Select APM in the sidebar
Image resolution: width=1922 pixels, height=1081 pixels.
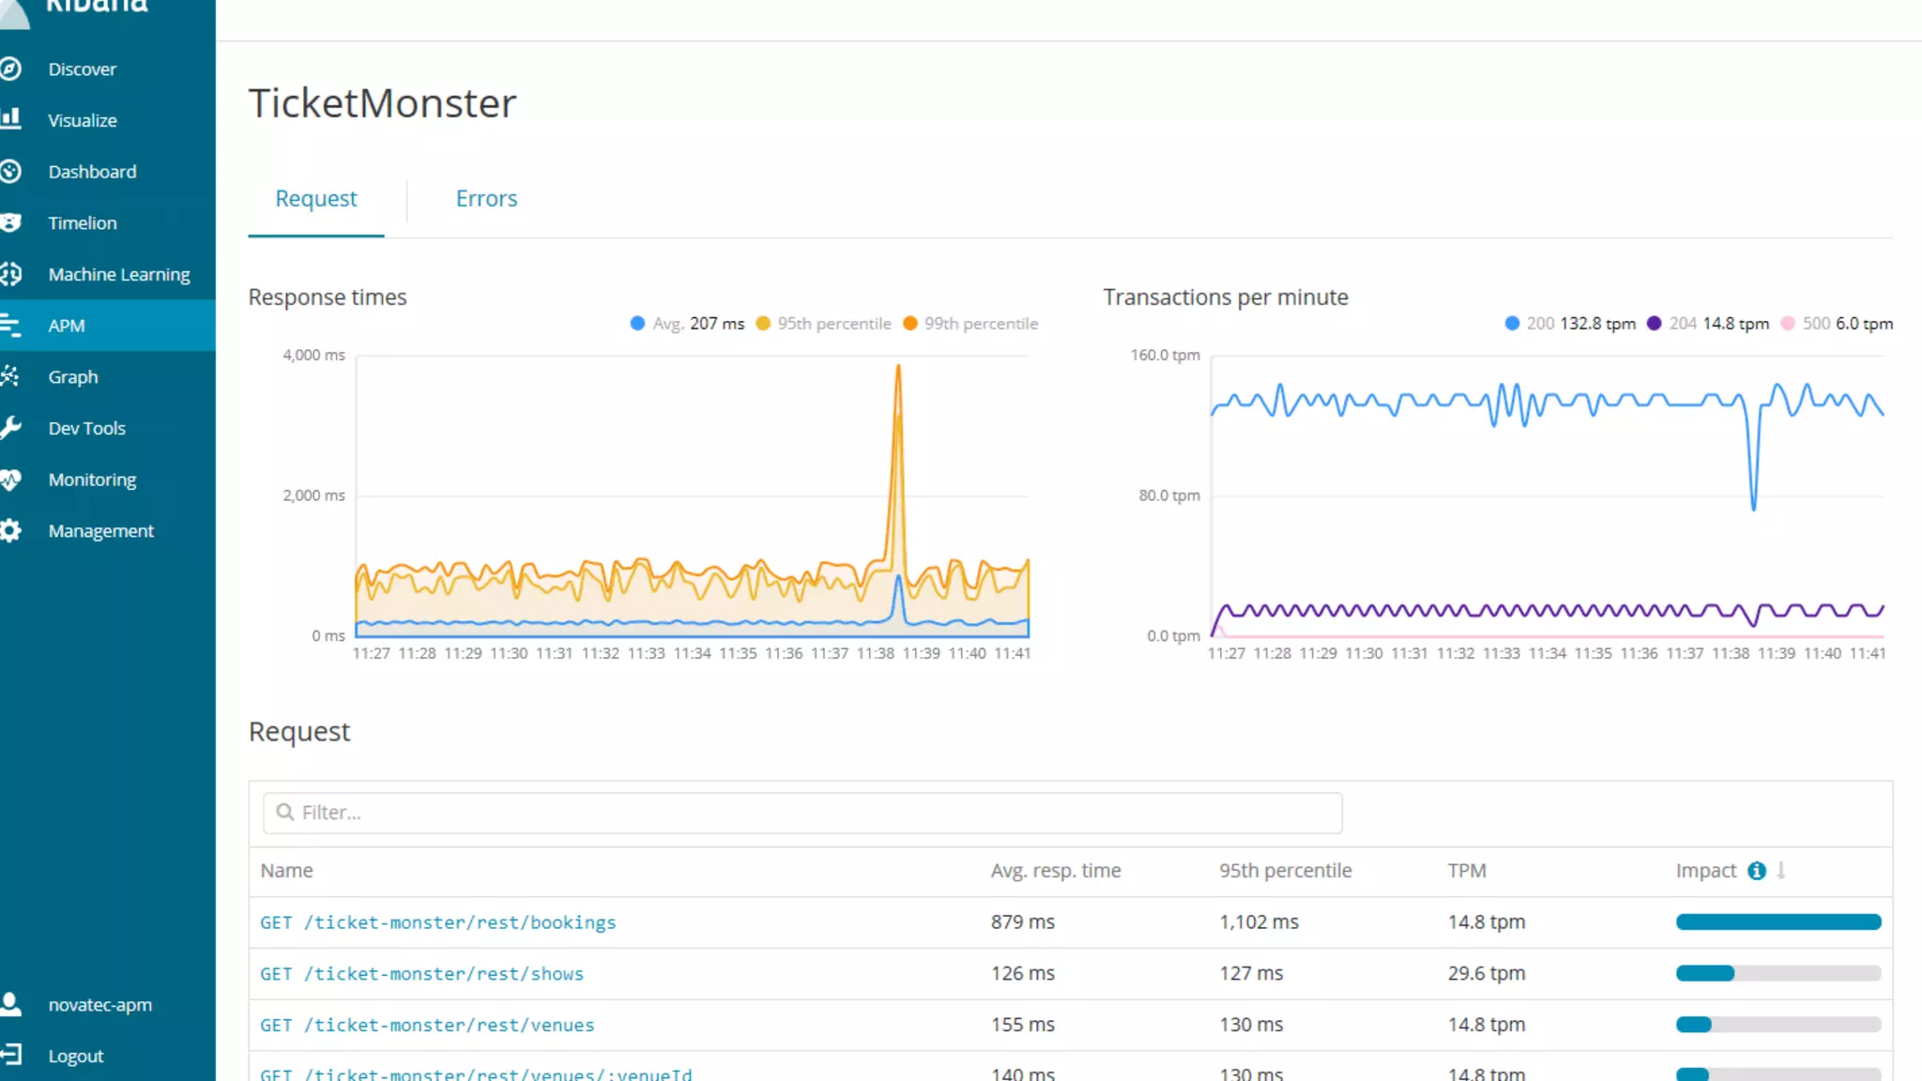tap(66, 326)
